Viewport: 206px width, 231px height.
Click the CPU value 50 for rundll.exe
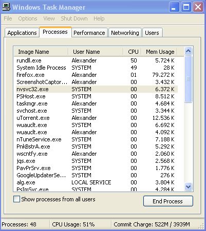[x=134, y=60]
